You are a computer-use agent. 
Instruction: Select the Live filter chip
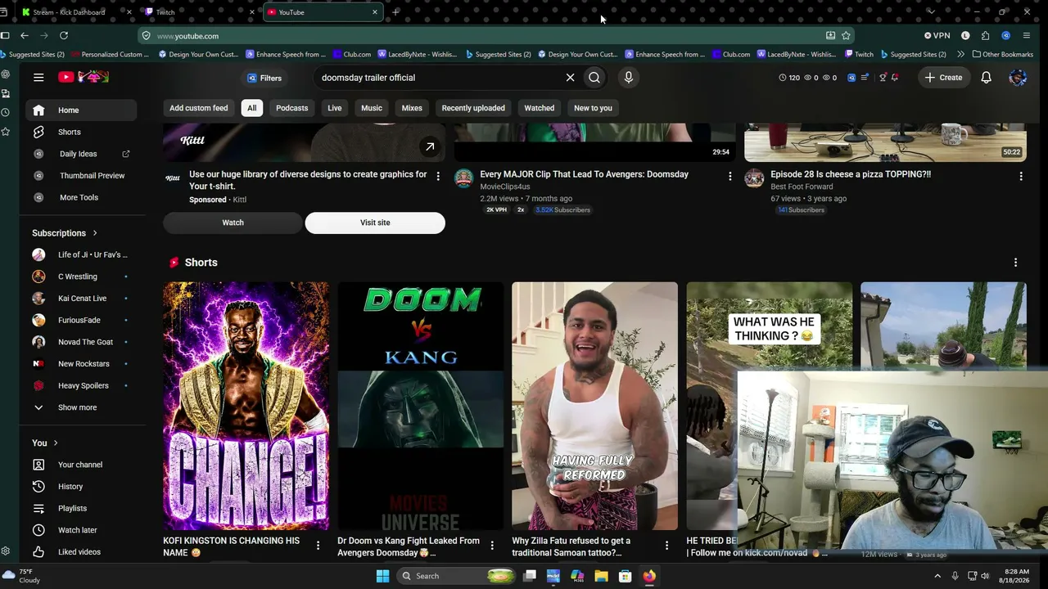[335, 108]
